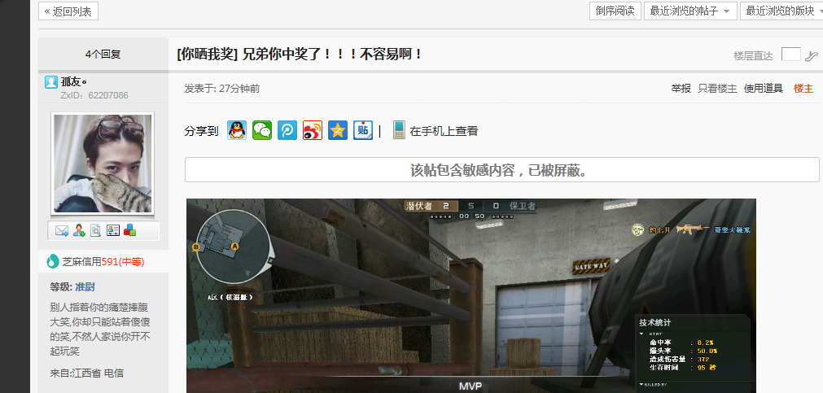Share post to Sina Weibo icon

click(313, 130)
